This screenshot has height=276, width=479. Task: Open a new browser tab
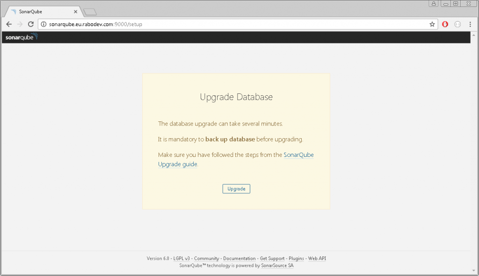pyautogui.click(x=90, y=12)
